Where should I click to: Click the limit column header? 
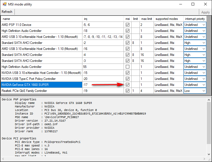tap(135, 19)
